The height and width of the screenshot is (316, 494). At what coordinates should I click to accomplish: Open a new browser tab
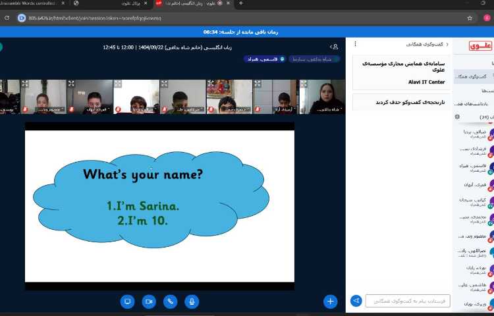[240, 3]
